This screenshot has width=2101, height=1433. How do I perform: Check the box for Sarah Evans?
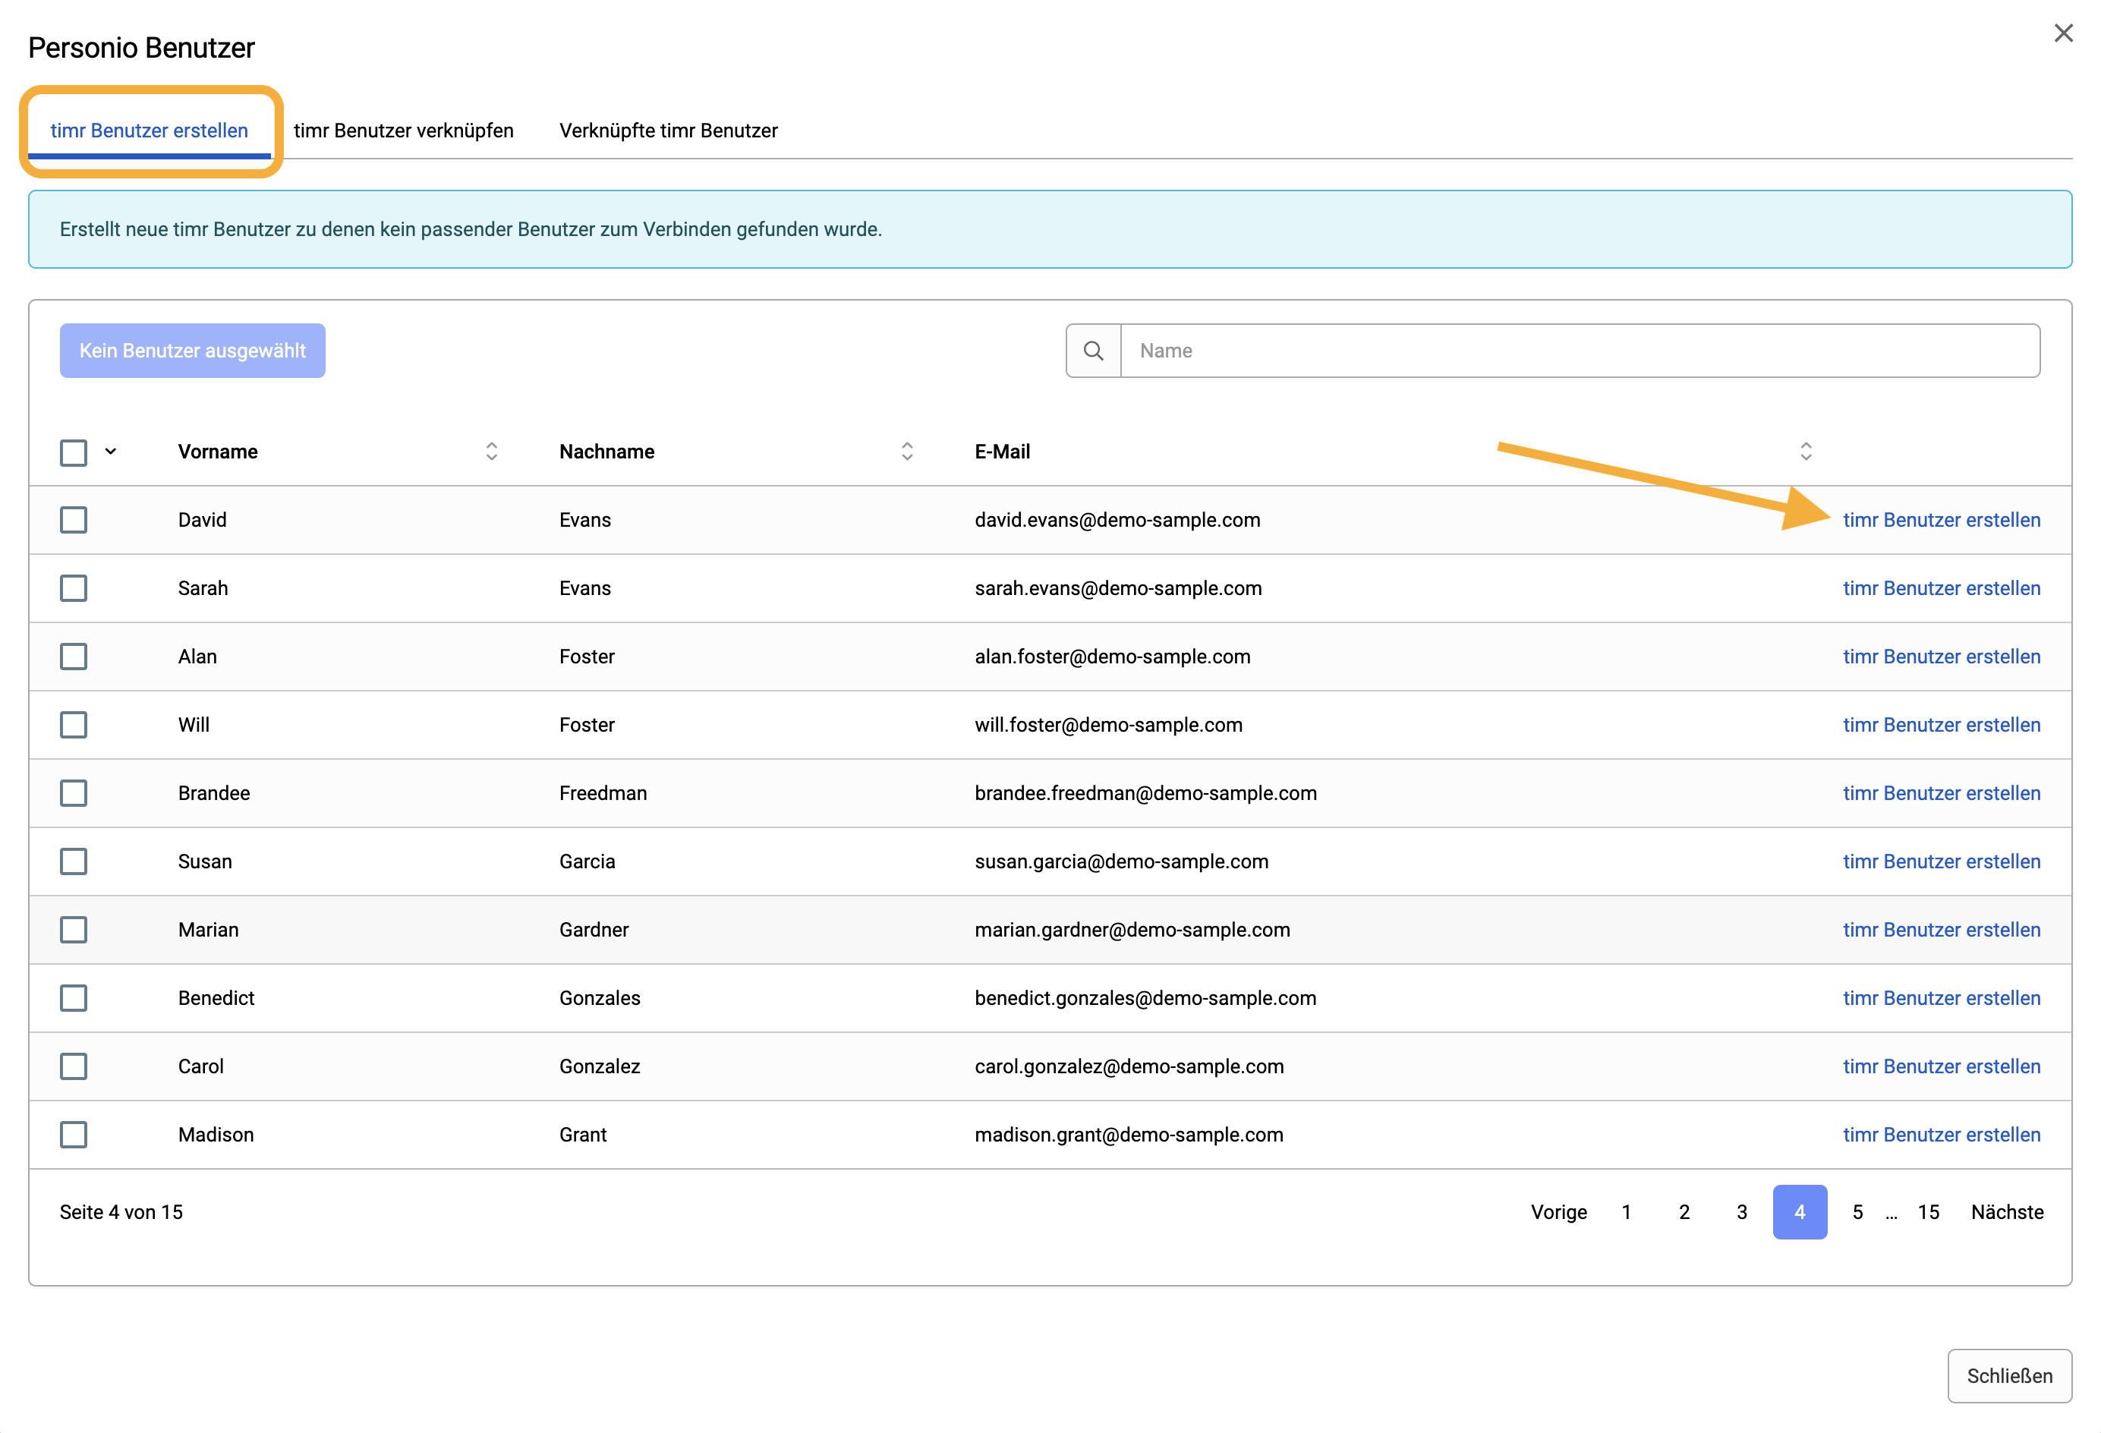coord(73,588)
